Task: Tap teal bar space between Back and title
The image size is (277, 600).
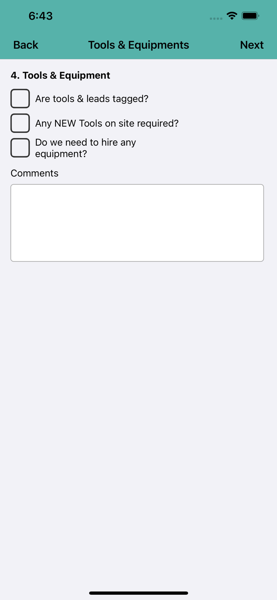Action: coord(63,45)
